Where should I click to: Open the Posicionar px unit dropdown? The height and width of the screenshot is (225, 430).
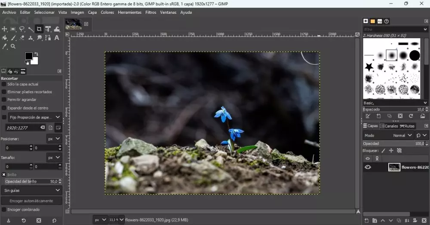click(54, 139)
